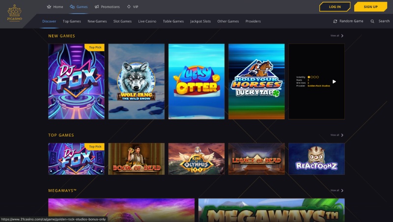The width and height of the screenshot is (393, 222).
Task: Switch to the Live Casino tab
Action: click(x=147, y=21)
